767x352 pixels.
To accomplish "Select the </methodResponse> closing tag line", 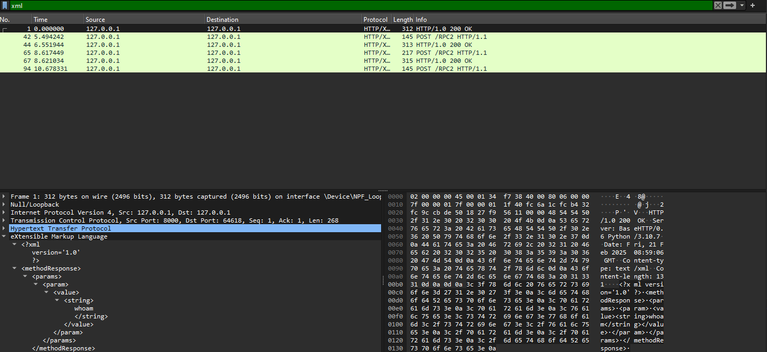I will 63,348.
